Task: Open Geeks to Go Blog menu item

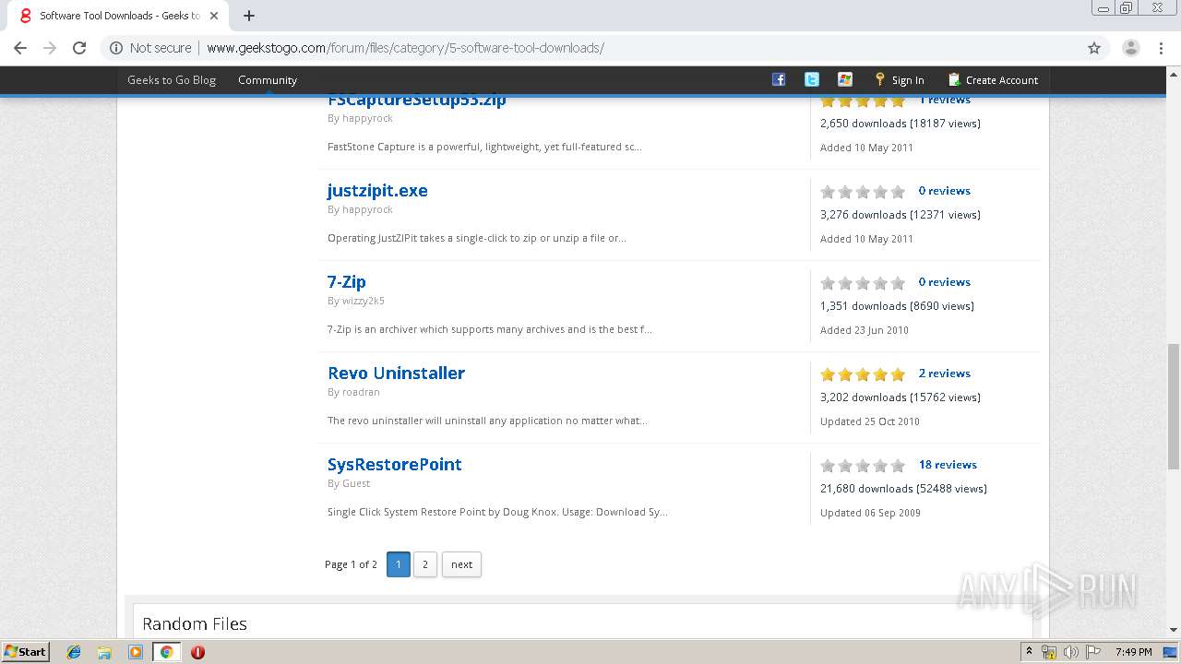Action: (x=172, y=80)
